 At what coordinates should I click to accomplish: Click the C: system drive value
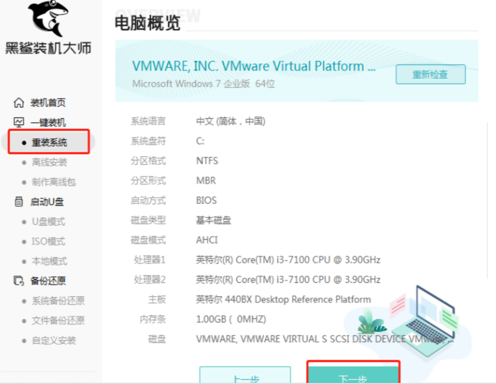tap(200, 141)
